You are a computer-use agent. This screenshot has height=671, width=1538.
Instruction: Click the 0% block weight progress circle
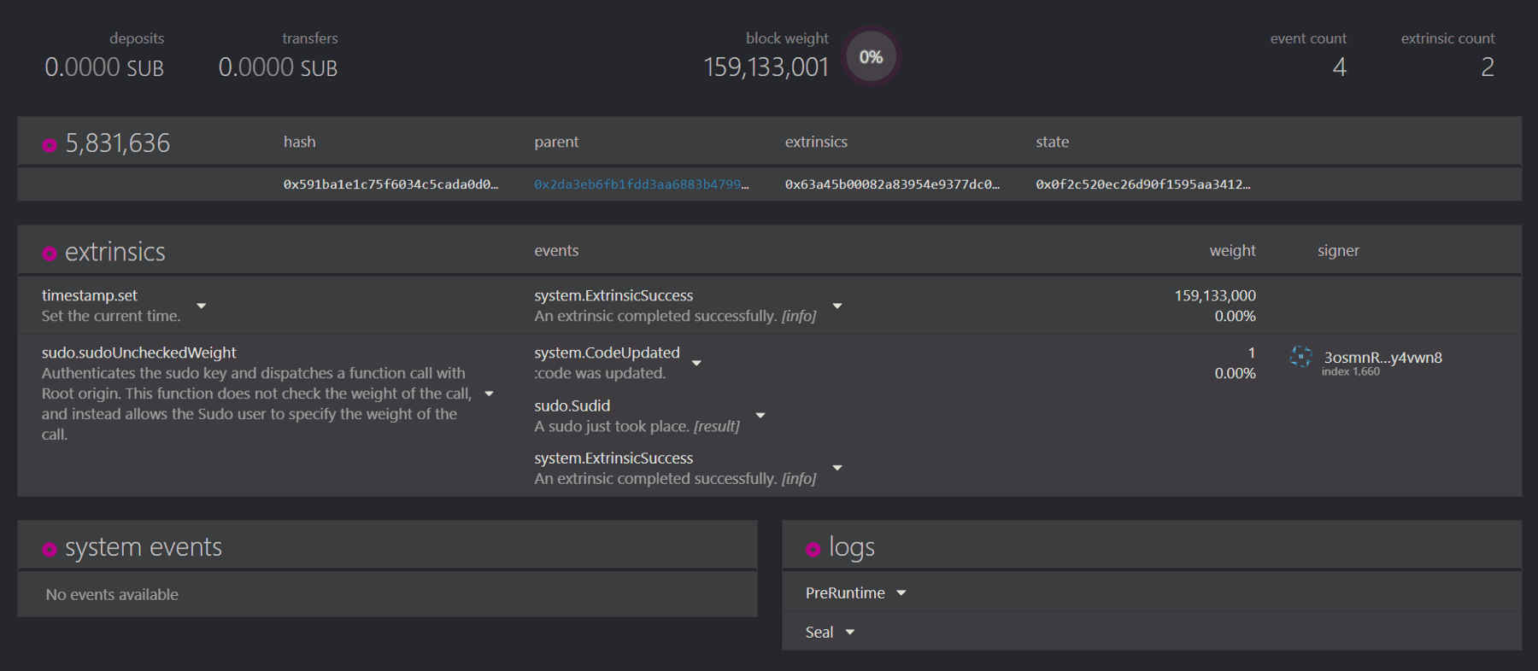(871, 57)
